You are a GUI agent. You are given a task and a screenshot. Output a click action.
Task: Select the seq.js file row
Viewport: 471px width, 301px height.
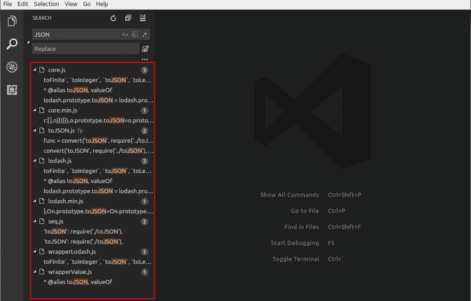tap(92, 221)
